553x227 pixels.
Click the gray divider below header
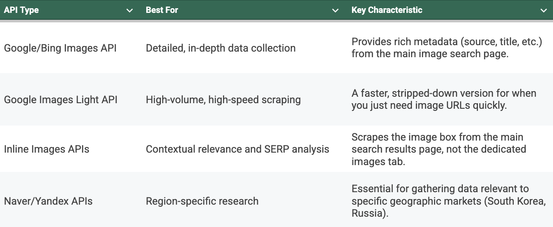(276, 21)
